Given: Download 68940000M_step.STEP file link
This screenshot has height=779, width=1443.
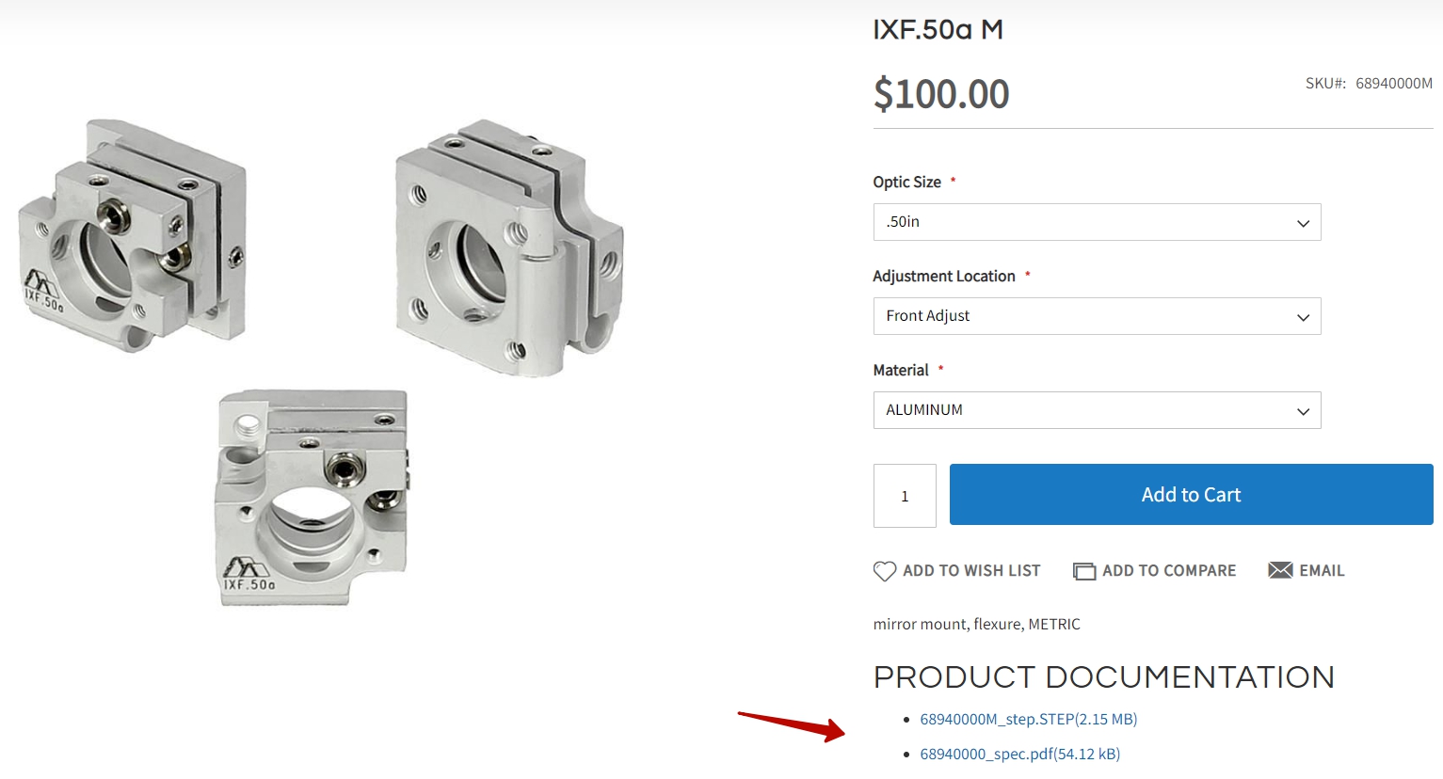Looking at the screenshot, I should [x=1029, y=719].
